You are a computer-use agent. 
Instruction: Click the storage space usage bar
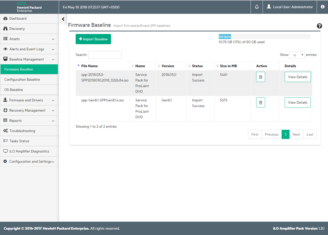pos(264,37)
